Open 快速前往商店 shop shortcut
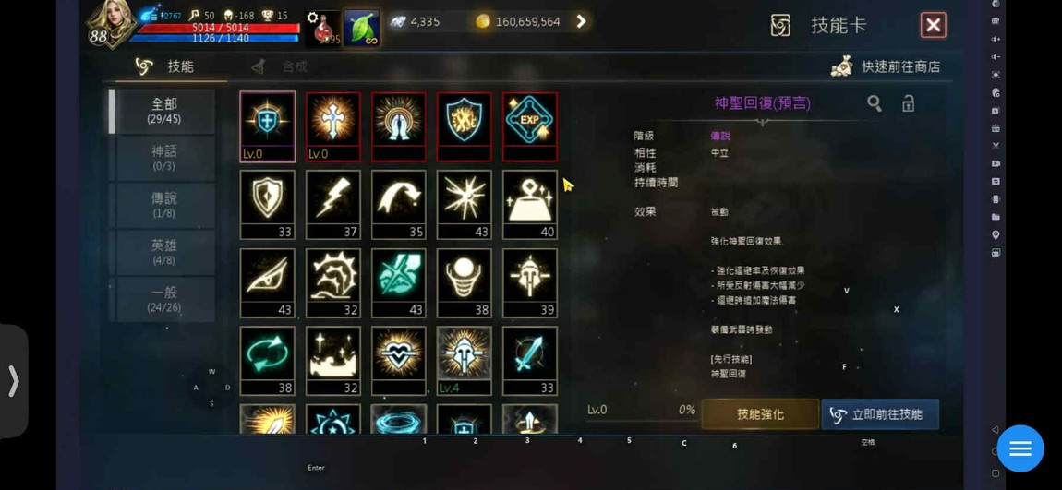Screen dimensions: 1062x490 tap(886, 66)
